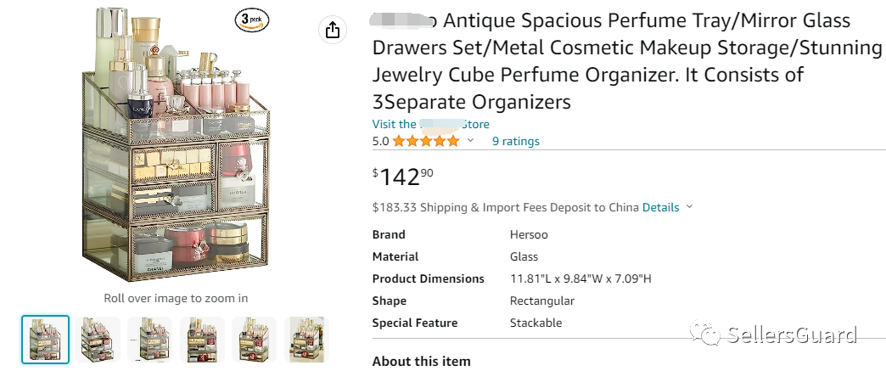Click the WeChat logo watermark

click(x=707, y=335)
